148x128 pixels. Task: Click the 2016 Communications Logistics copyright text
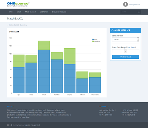pyautogui.click(x=23, y=125)
